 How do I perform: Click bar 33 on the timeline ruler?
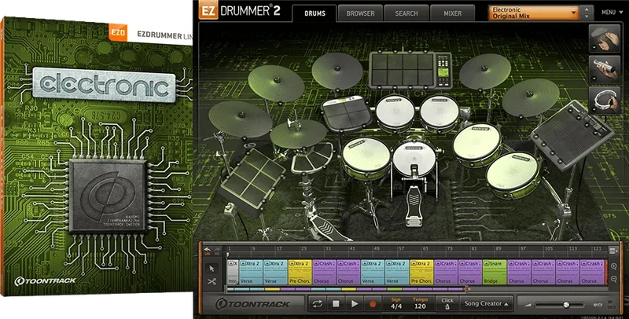click(328, 249)
